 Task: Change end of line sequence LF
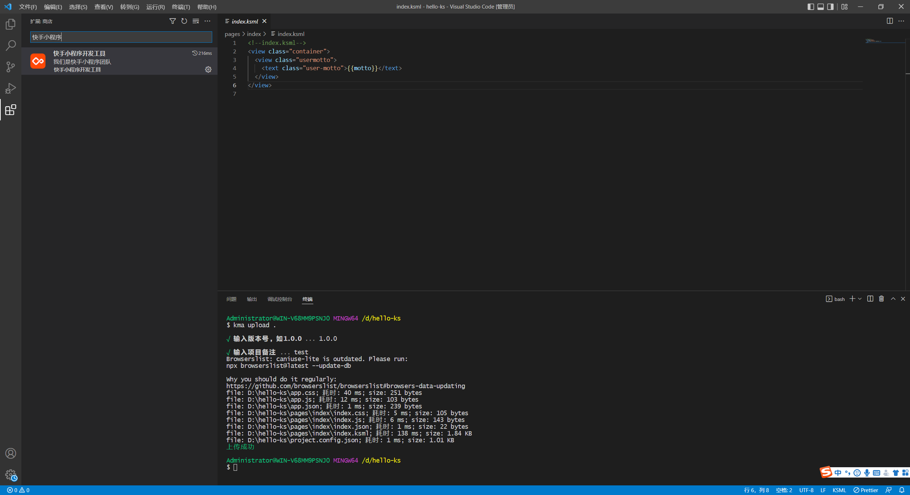(x=823, y=490)
